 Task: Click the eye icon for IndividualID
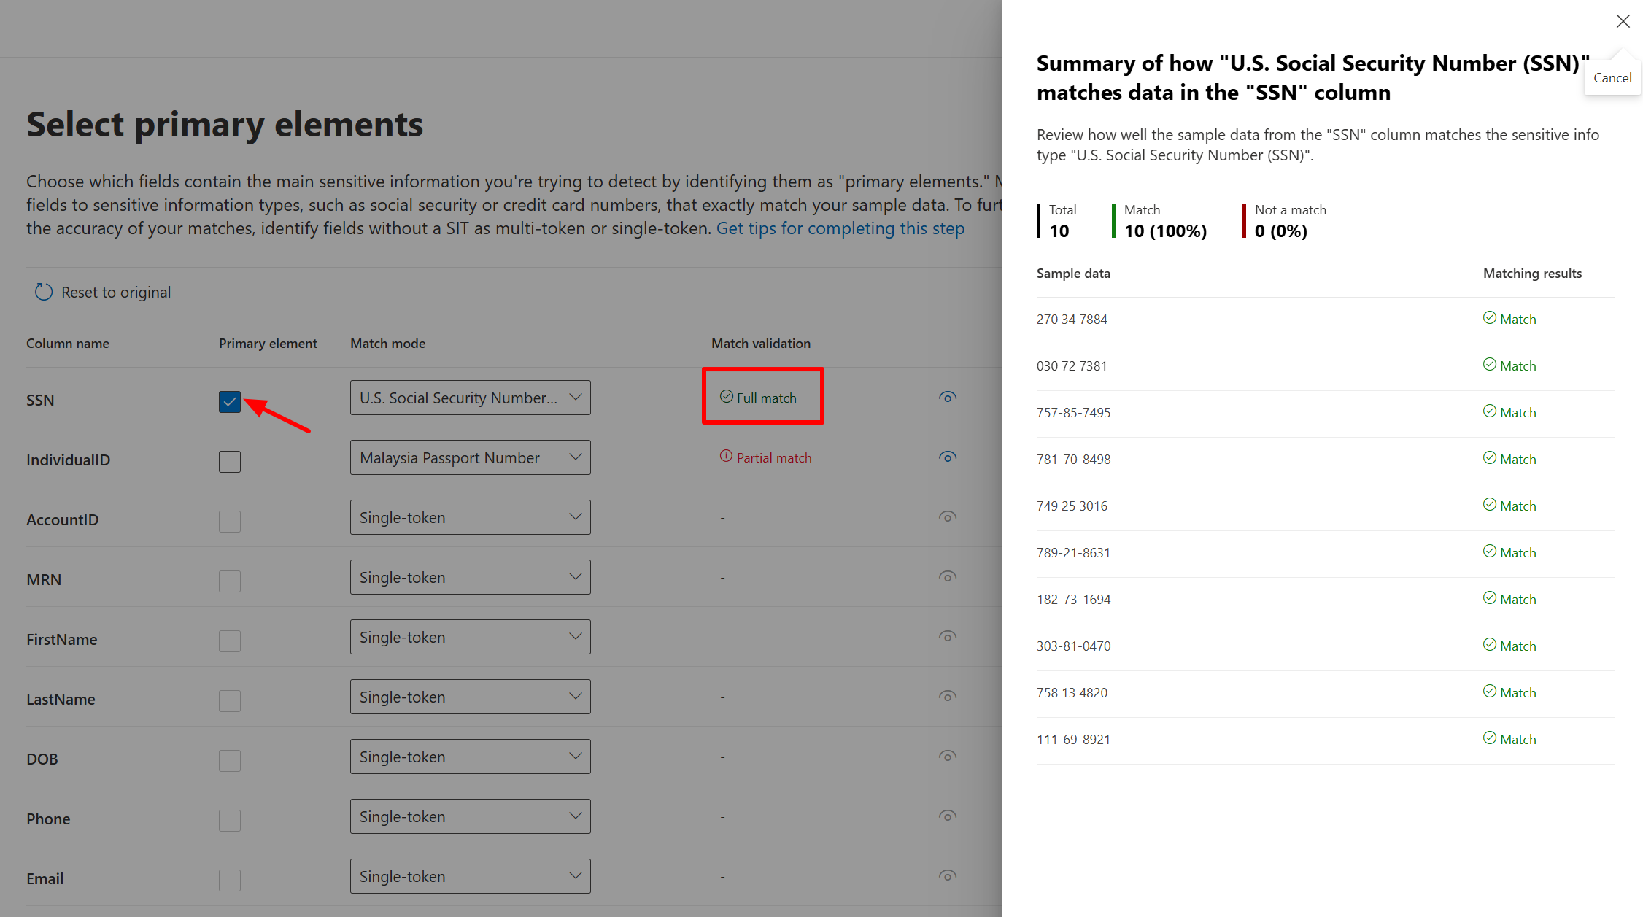pos(947,457)
